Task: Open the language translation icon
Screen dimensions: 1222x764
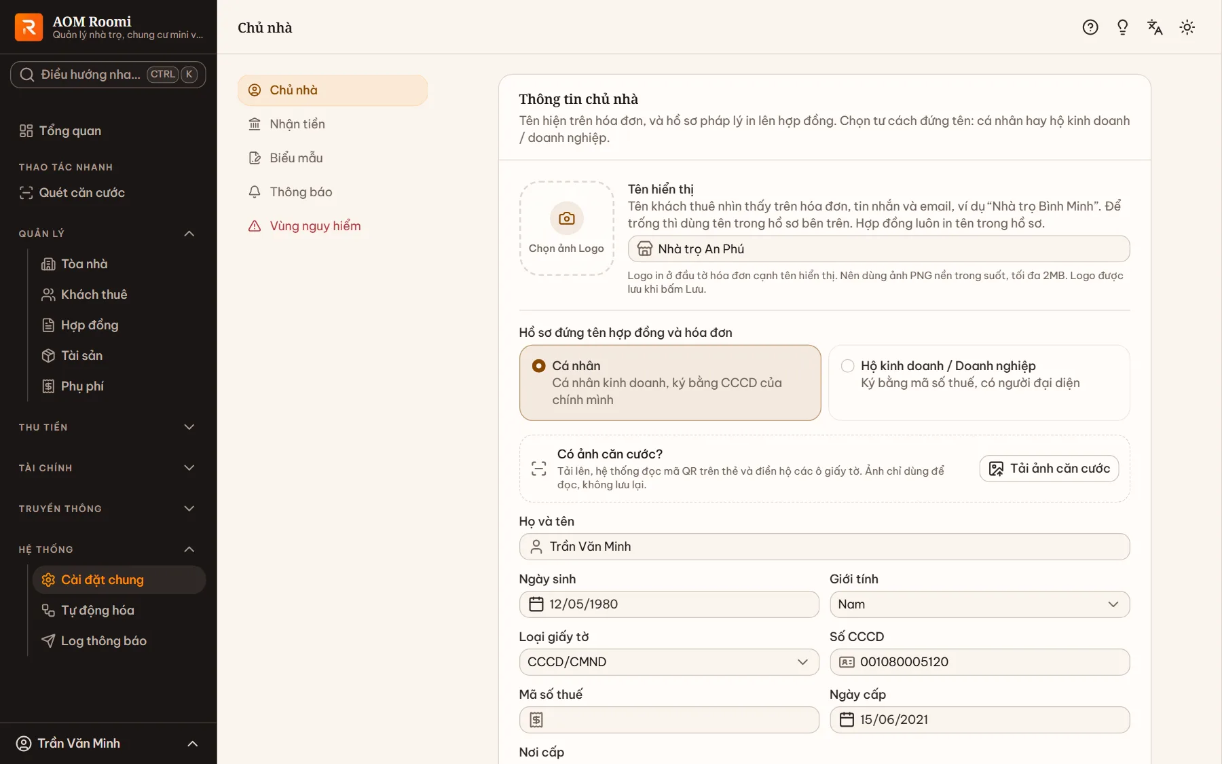Action: point(1155,27)
